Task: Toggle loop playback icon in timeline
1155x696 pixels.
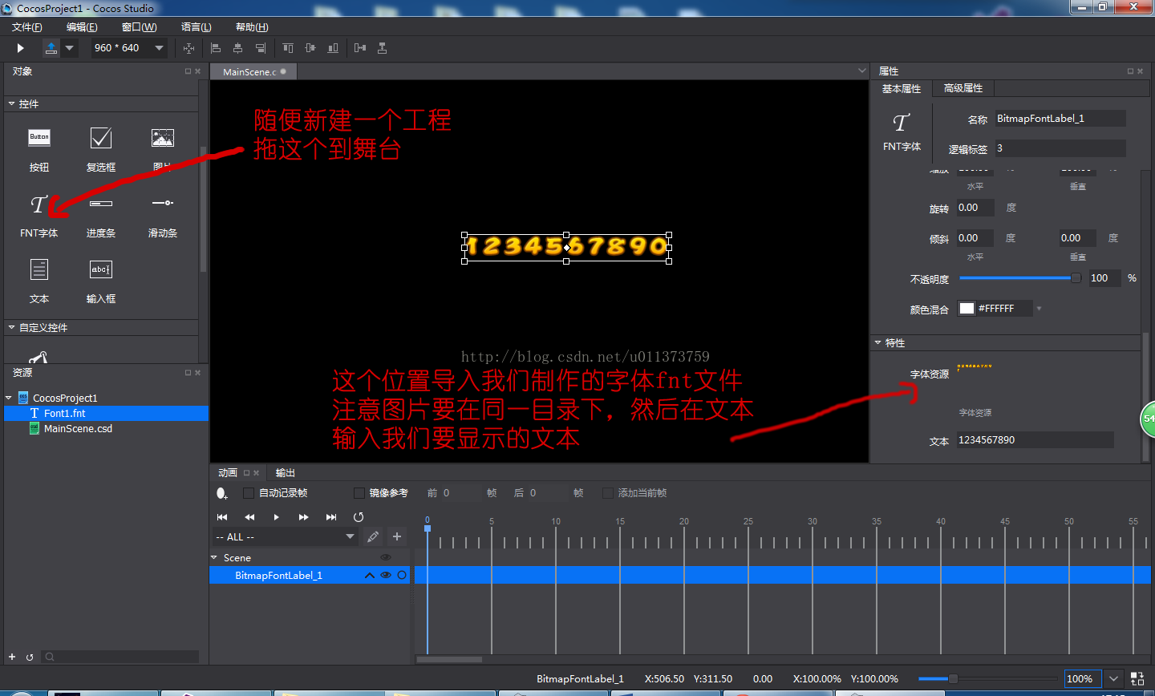Action: coord(359,517)
